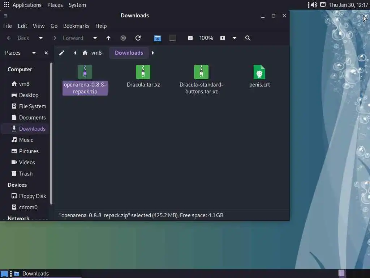Reload the current folder
This screenshot has width=370, height=278.
(x=138, y=38)
